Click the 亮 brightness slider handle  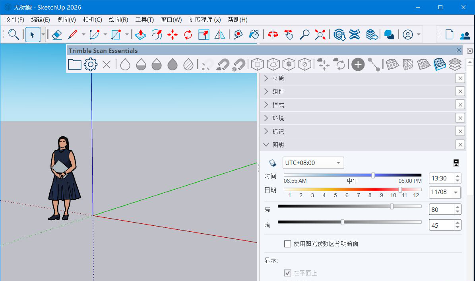tap(392, 206)
